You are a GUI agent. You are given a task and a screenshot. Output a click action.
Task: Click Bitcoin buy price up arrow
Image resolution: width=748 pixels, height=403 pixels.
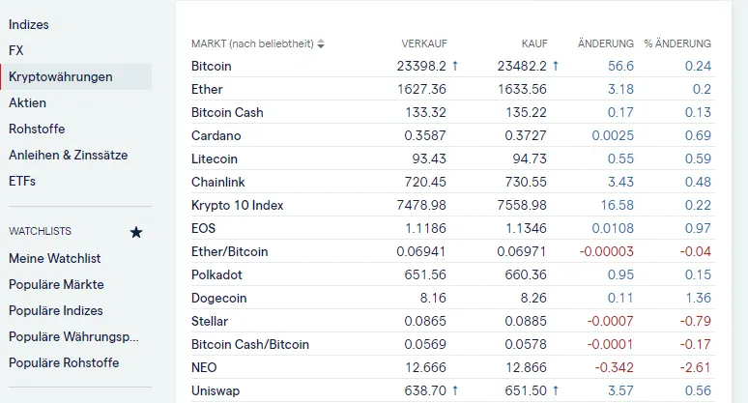click(556, 66)
